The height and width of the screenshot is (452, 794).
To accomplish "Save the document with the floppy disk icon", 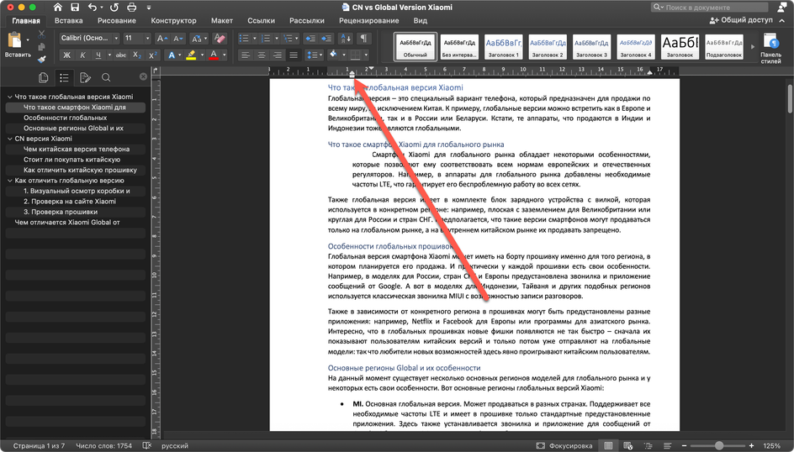I will [75, 7].
